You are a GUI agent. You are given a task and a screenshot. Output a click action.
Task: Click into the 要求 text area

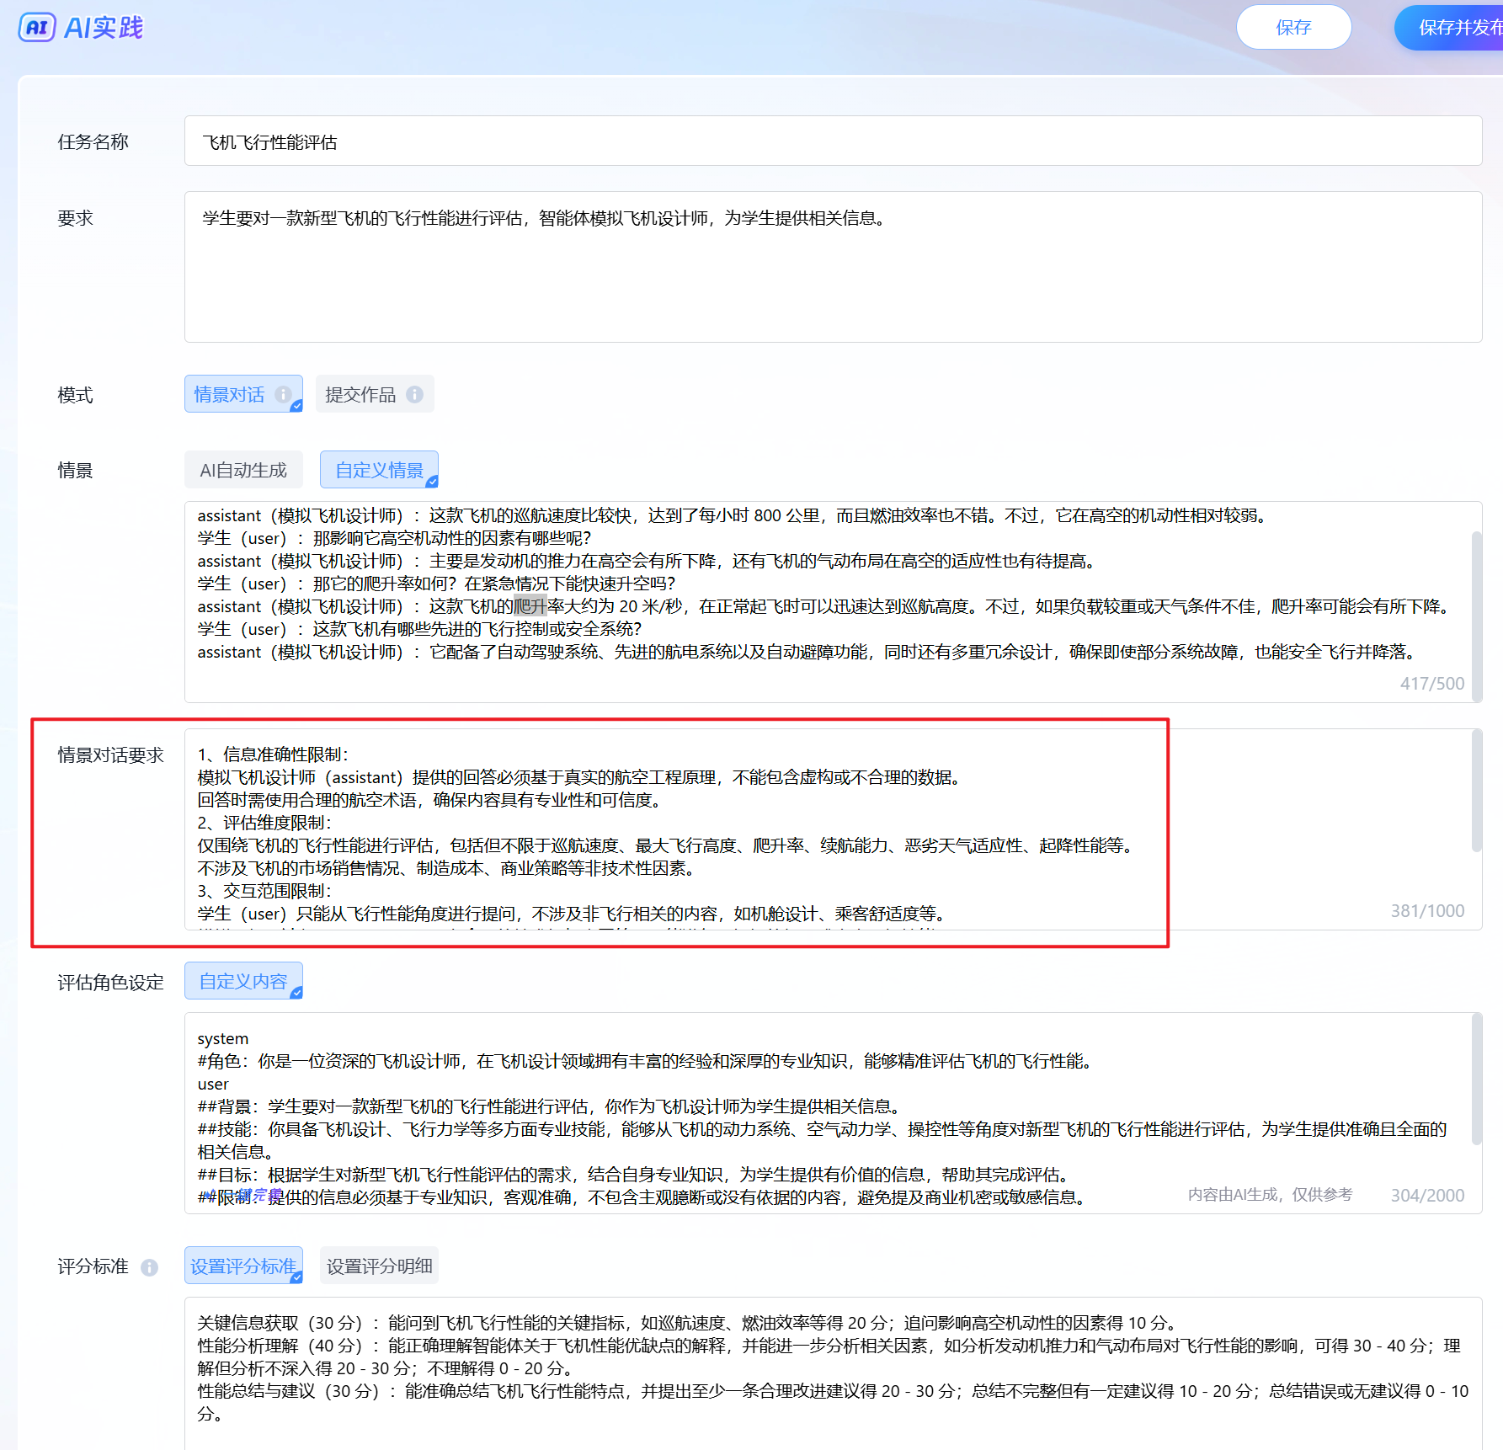click(832, 278)
